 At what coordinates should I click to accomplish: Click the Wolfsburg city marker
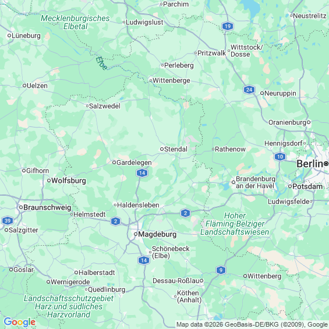tap(49, 181)
